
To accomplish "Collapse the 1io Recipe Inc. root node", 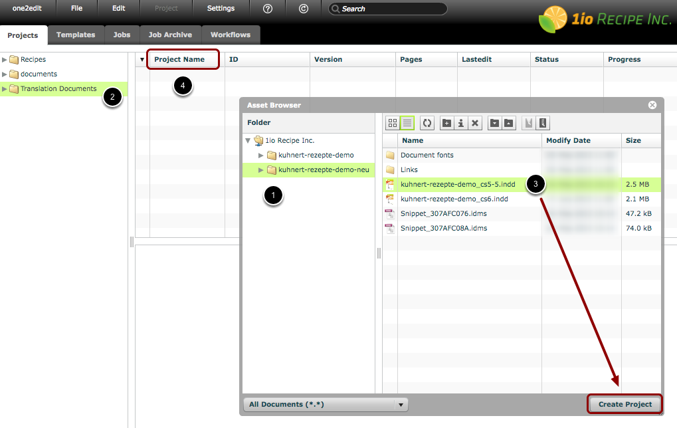I will pos(248,141).
